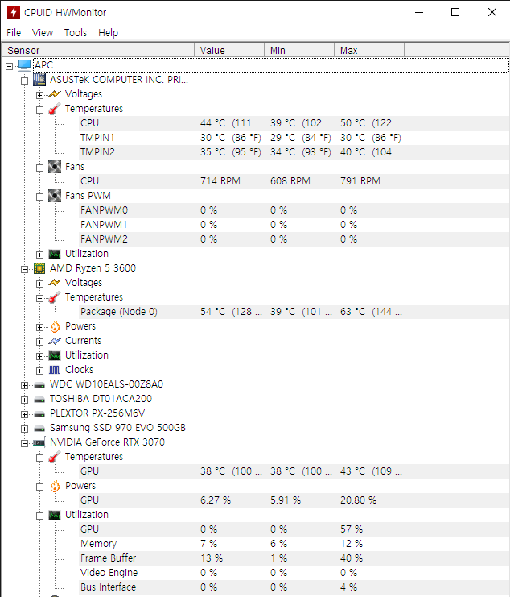
Task: Collapse the motherboard Temperatures node
Action: click(39, 110)
